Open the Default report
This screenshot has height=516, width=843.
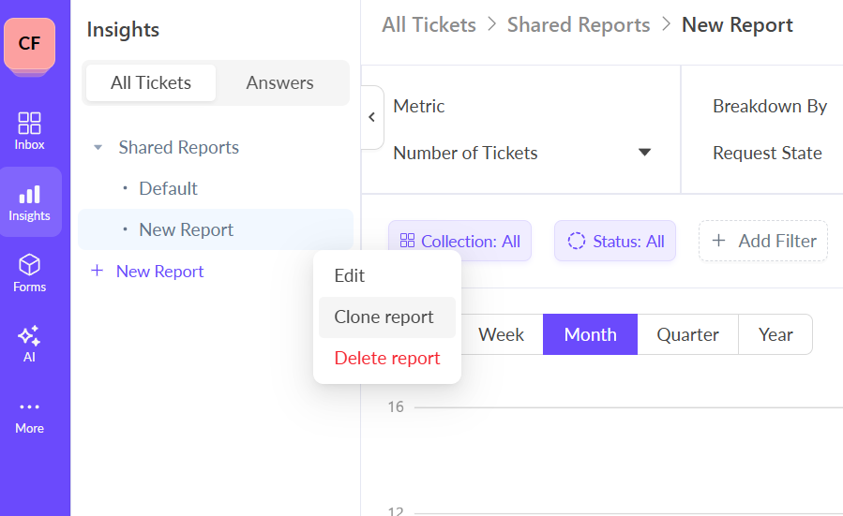click(168, 188)
